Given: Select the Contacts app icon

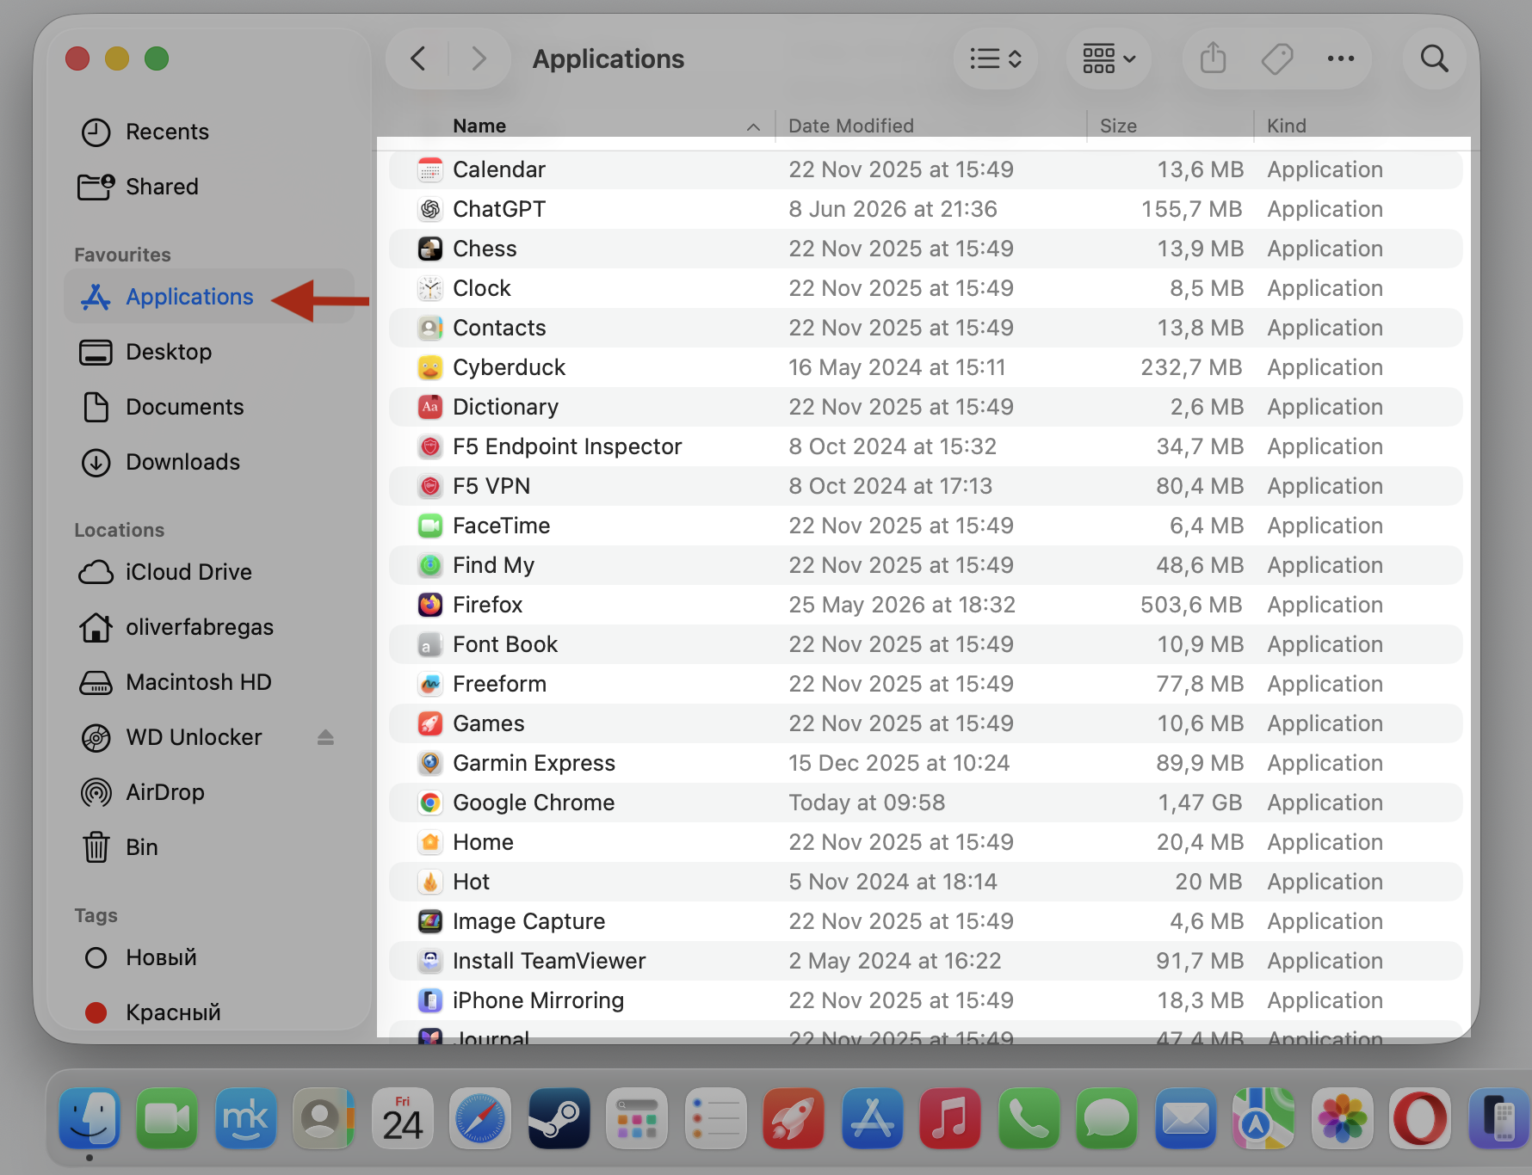Looking at the screenshot, I should pos(430,328).
